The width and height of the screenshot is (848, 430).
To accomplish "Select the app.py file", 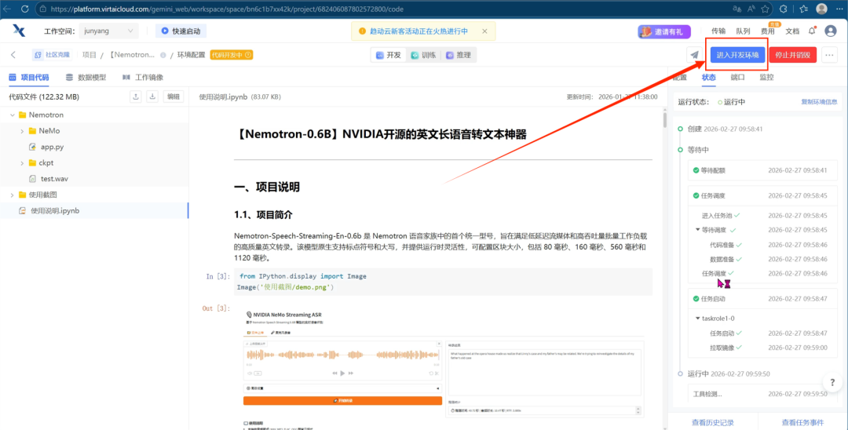I will (x=52, y=147).
